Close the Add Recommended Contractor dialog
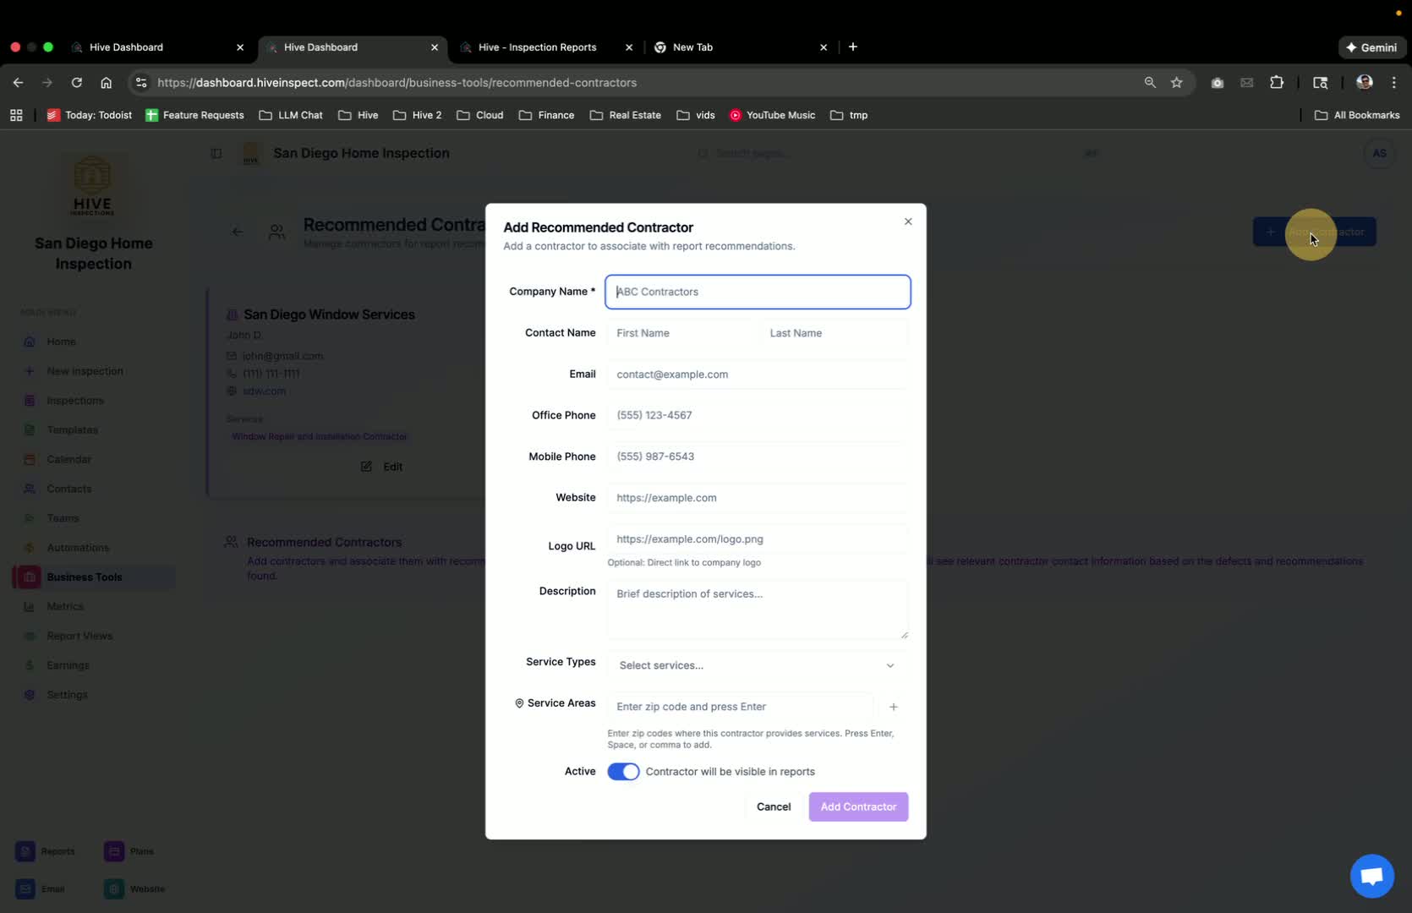1412x913 pixels. click(x=908, y=221)
